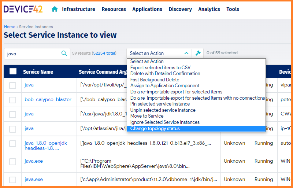The width and height of the screenshot is (293, 188).
Task: Click the home icon in navigation bar
Action: pos(55,9)
